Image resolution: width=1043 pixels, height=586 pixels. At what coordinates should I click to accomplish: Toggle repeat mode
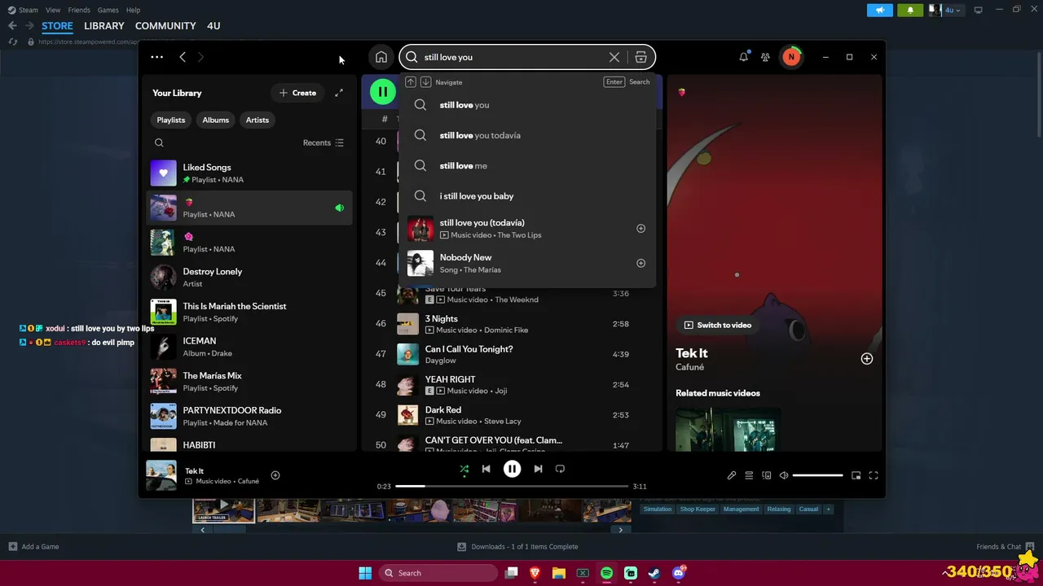560,469
